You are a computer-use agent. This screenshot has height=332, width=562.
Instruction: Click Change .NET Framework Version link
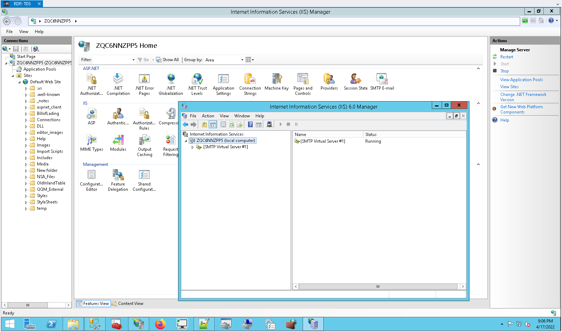[x=523, y=97]
